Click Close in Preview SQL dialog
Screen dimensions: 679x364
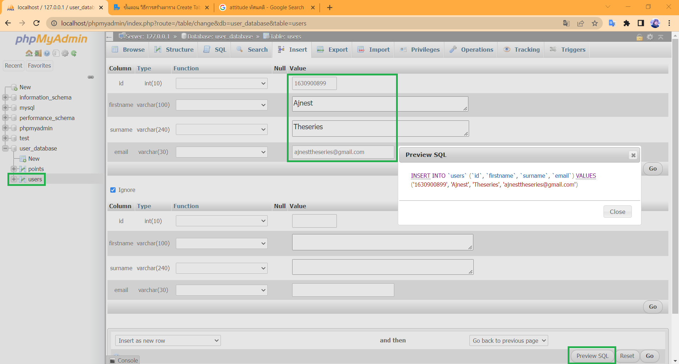(x=617, y=212)
